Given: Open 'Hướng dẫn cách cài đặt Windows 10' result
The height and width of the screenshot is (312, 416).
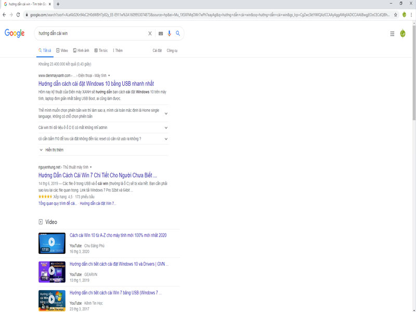Looking at the screenshot, I should (x=96, y=84).
